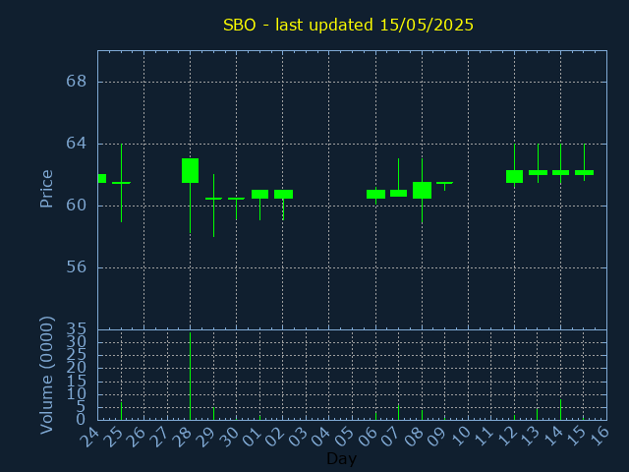Click day label 16 on the x-axis
The height and width of the screenshot is (472, 629).
(x=600, y=437)
